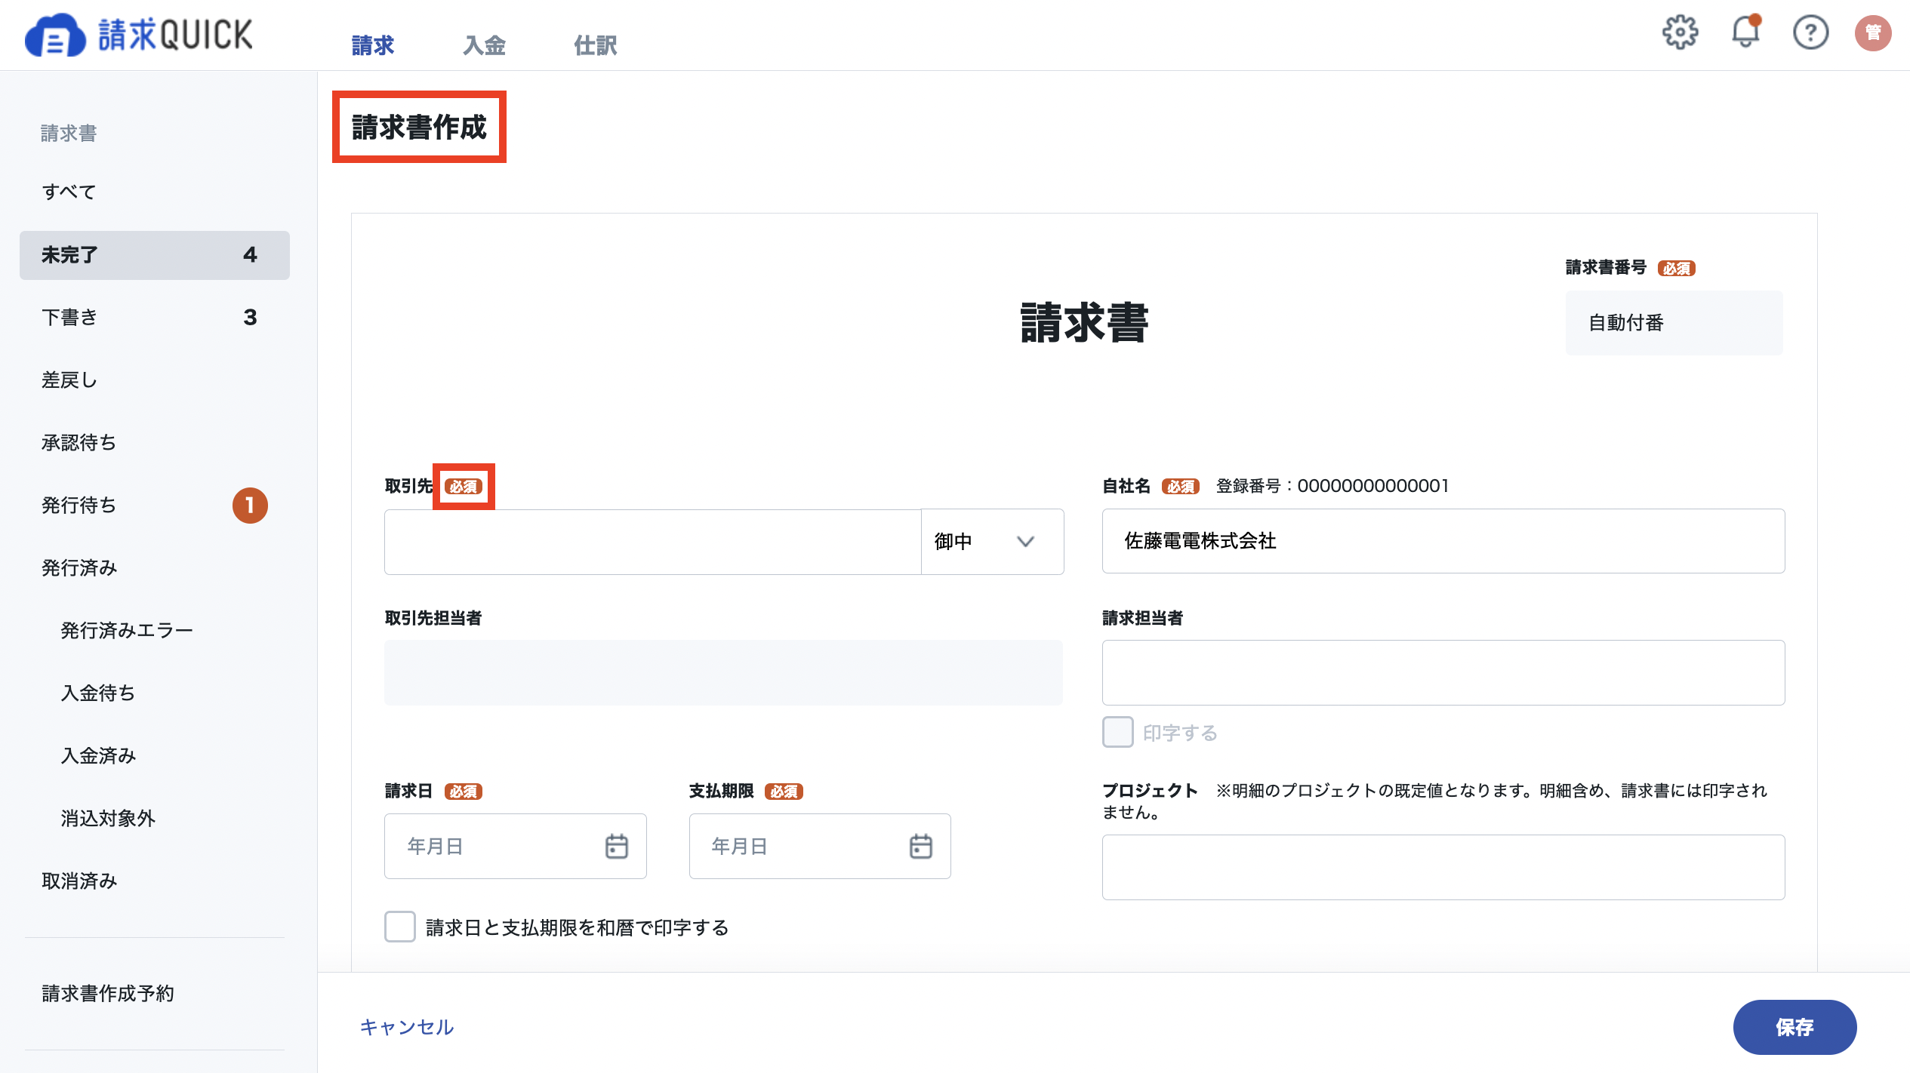Switch to the 入金 tab
Screen dimensions: 1910x1073
(484, 45)
